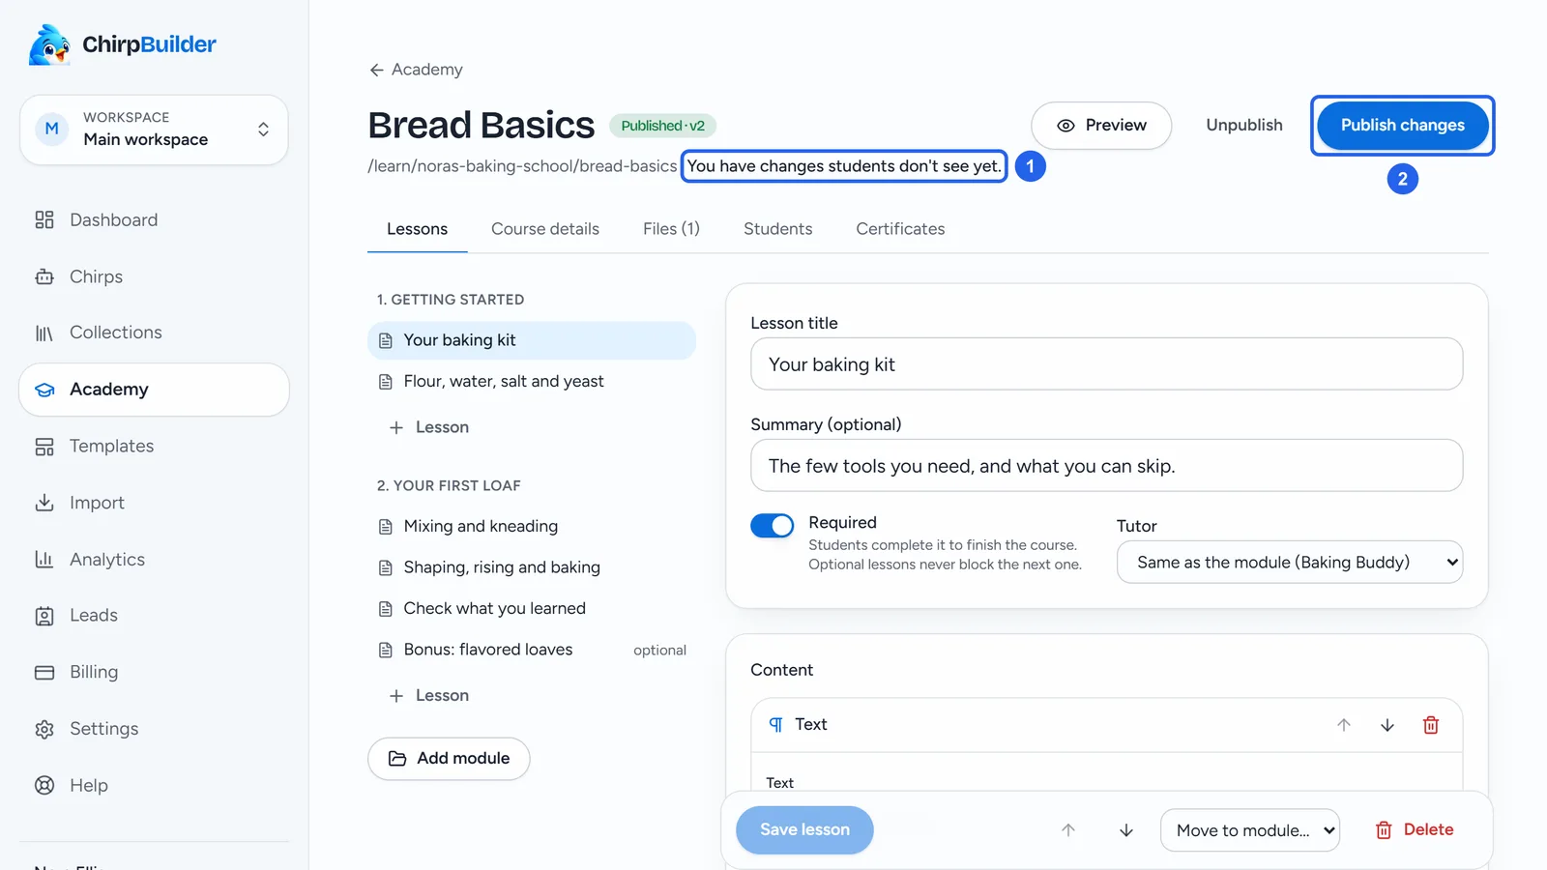The width and height of the screenshot is (1547, 870).
Task: Open the Move to module dropdown
Action: 1250,830
